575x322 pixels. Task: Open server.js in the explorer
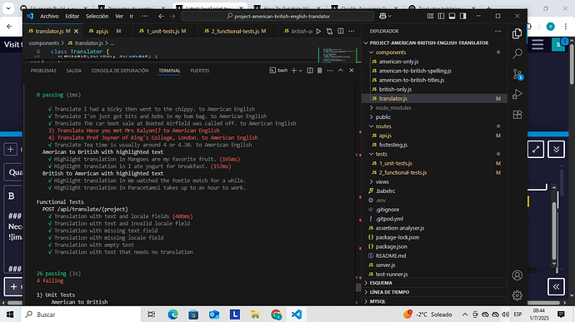click(385, 265)
